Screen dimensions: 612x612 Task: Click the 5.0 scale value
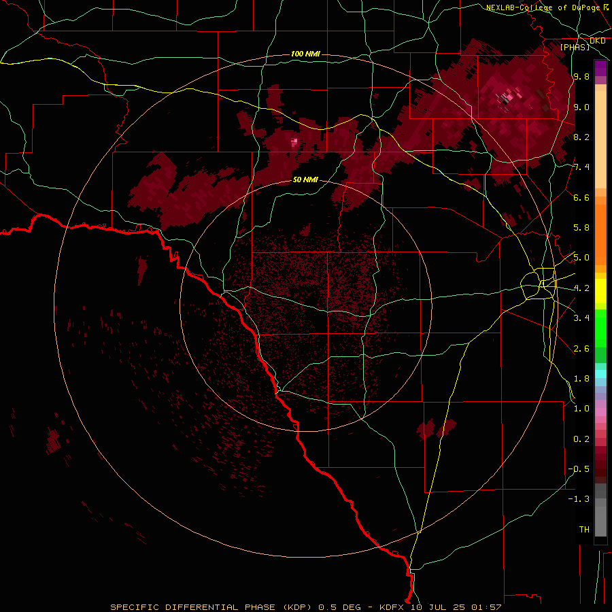(x=581, y=258)
